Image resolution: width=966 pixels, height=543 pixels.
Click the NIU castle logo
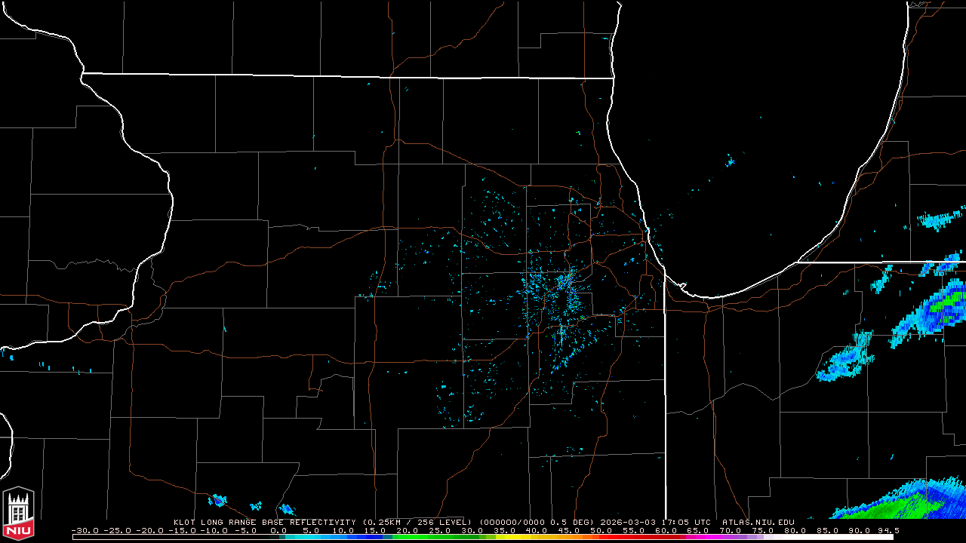(x=18, y=514)
